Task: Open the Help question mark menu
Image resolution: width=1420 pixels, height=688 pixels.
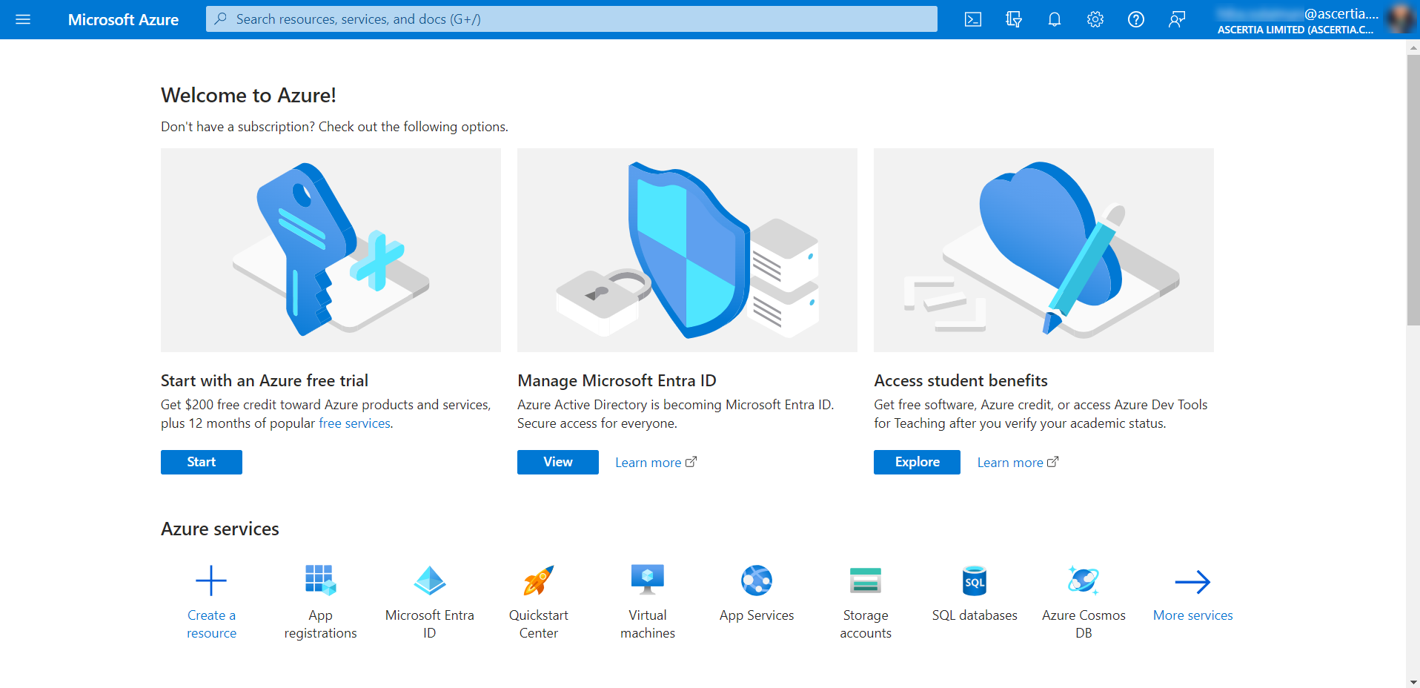Action: click(x=1135, y=19)
